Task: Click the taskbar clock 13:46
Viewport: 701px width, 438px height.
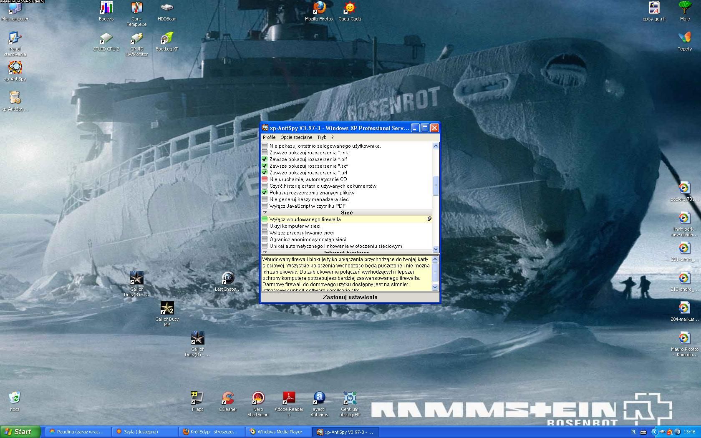Action: (690, 432)
